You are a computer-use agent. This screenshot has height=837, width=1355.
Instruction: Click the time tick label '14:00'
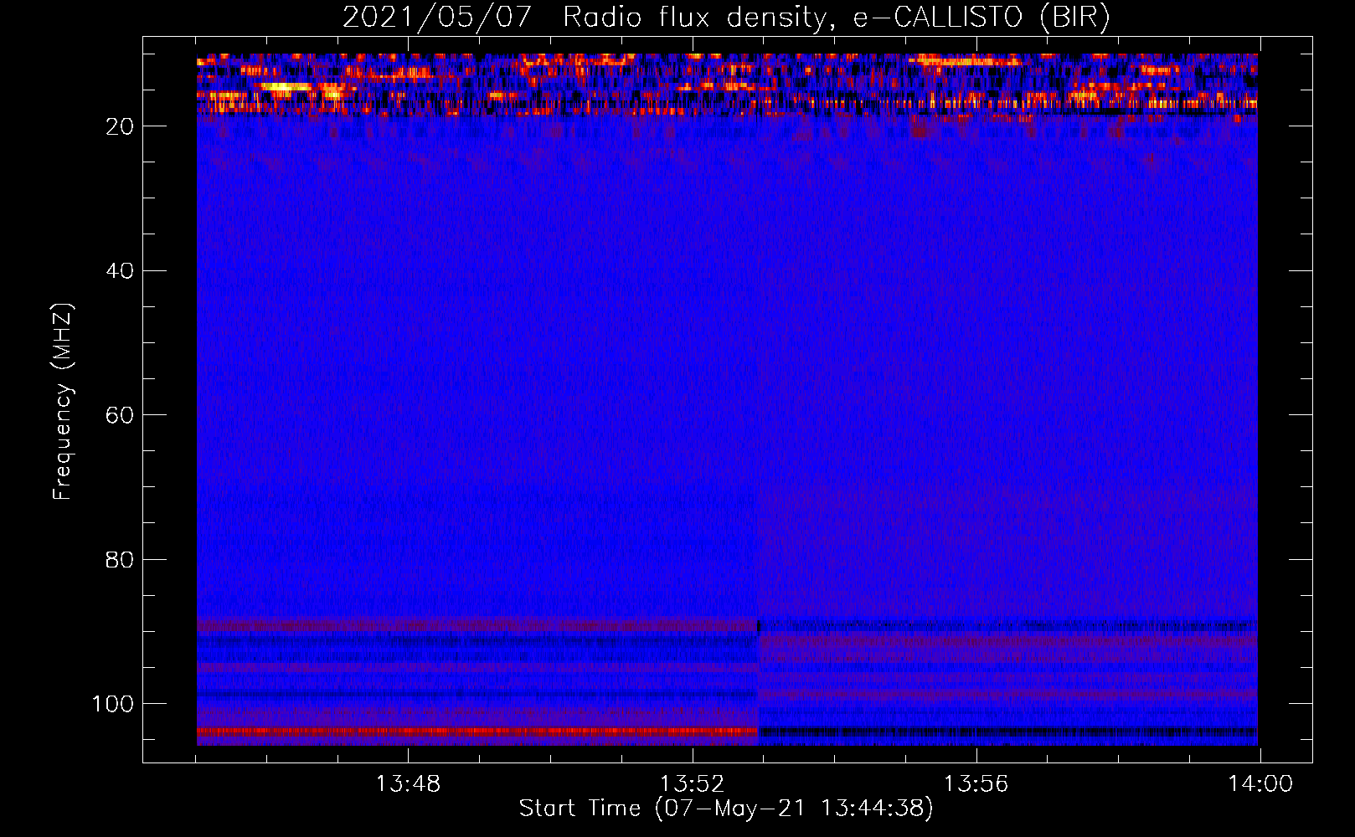tap(1260, 784)
